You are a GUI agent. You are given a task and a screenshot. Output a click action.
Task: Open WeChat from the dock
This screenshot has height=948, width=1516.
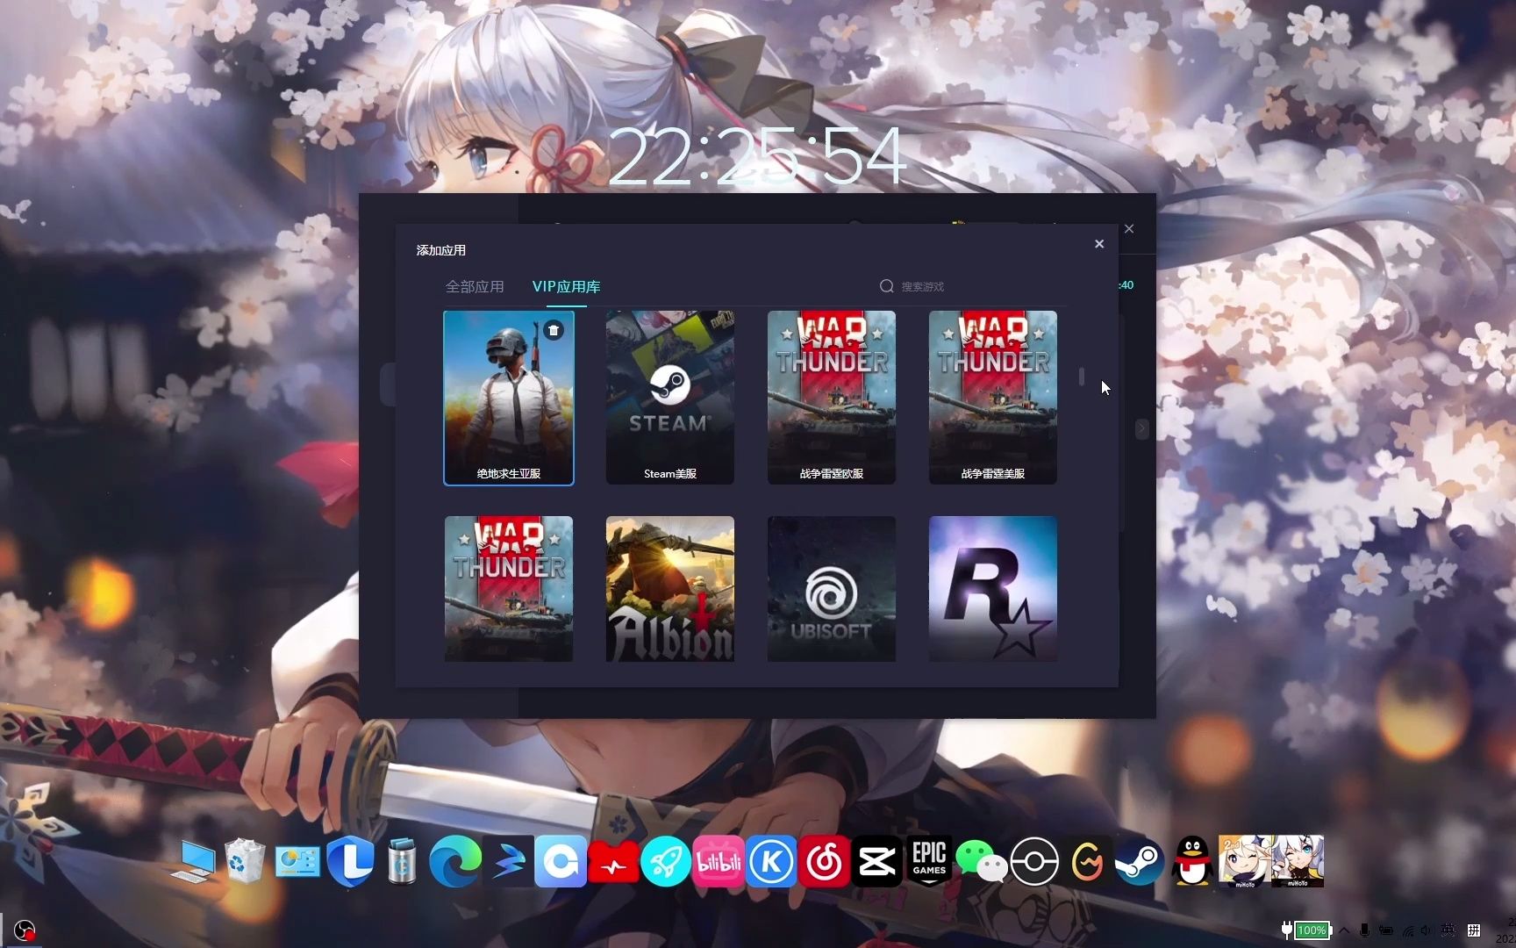click(982, 861)
